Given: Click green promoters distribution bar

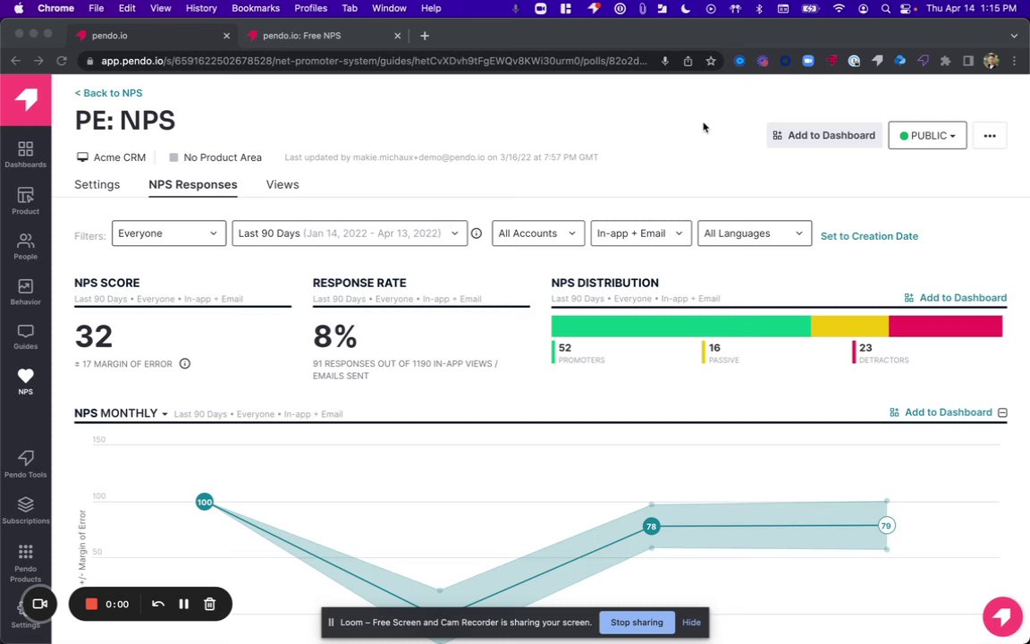Looking at the screenshot, I should click(681, 326).
